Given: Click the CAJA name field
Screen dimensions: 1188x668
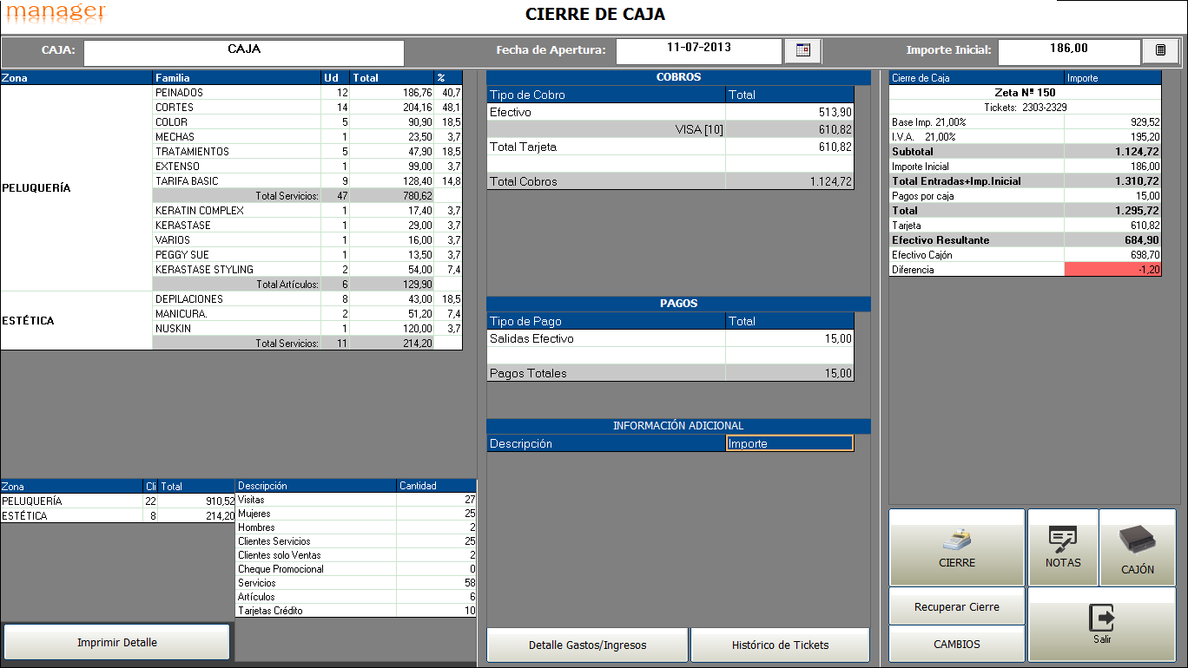Looking at the screenshot, I should pyautogui.click(x=244, y=52).
